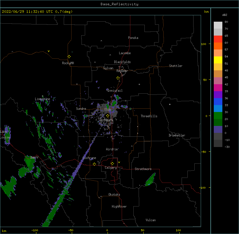Click the RockyMH label
The width and height of the screenshot is (239, 234).
(x=68, y=63)
